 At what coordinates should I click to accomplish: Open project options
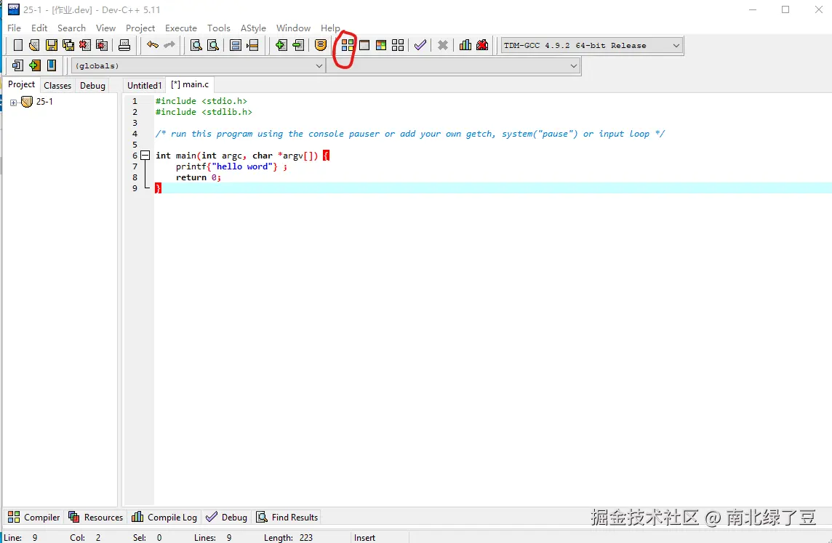[x=321, y=45]
